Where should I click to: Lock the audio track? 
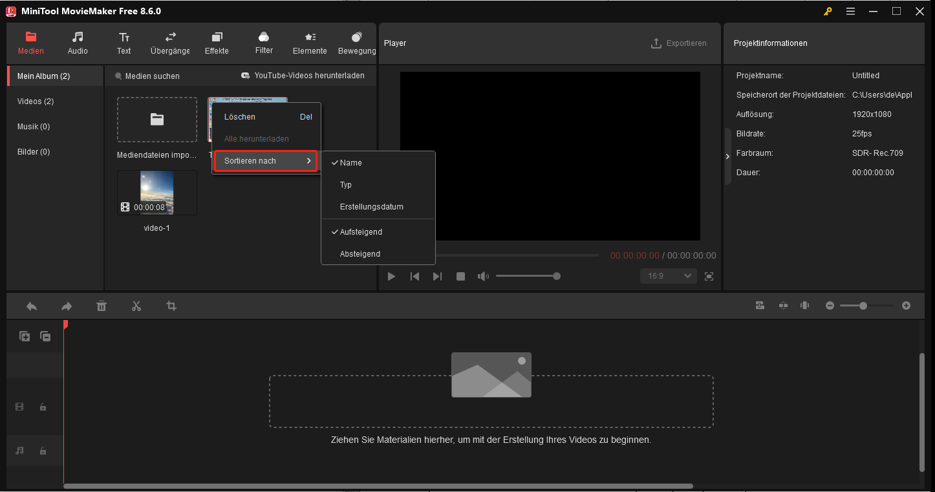click(43, 451)
